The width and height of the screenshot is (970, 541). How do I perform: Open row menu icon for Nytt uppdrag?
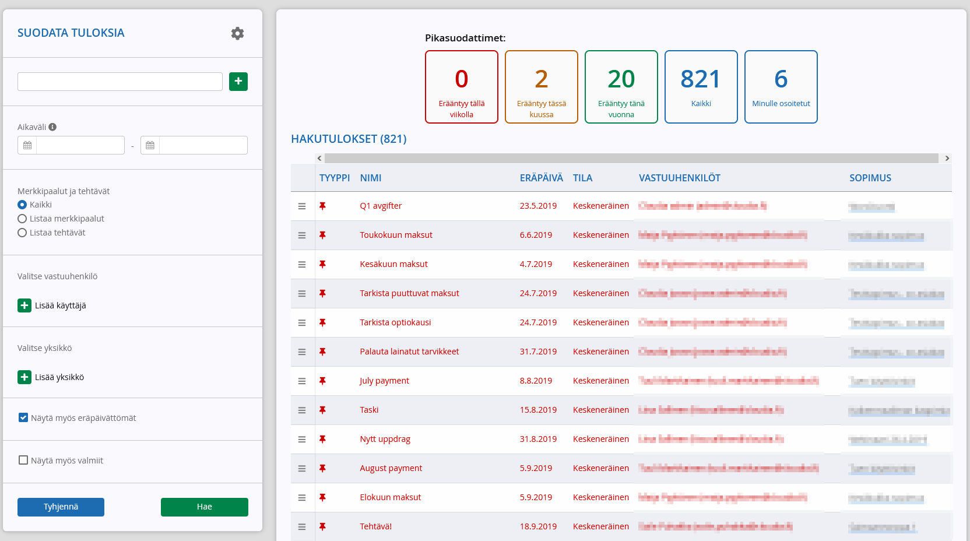point(302,440)
